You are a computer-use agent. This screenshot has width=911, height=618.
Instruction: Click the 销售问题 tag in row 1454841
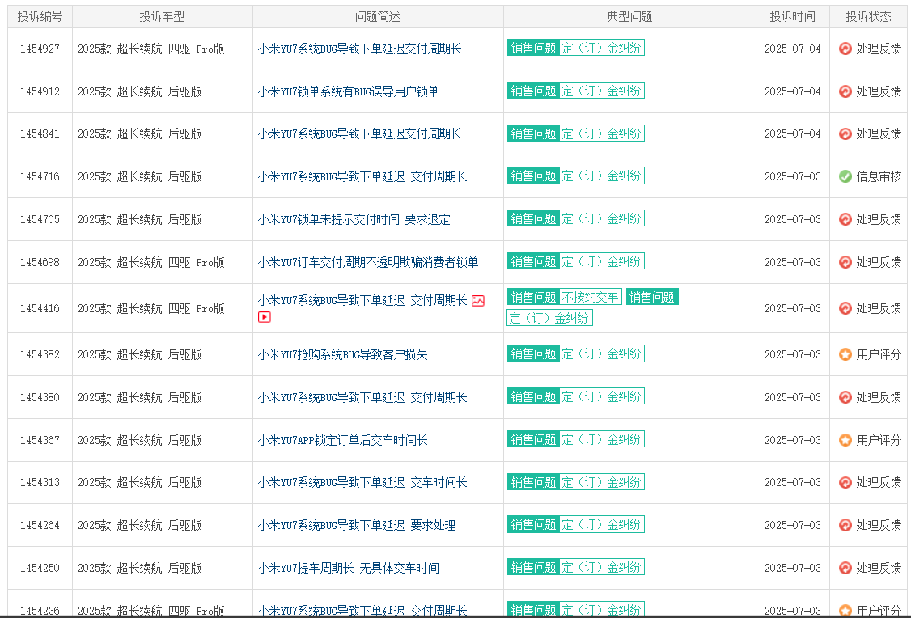(x=533, y=133)
